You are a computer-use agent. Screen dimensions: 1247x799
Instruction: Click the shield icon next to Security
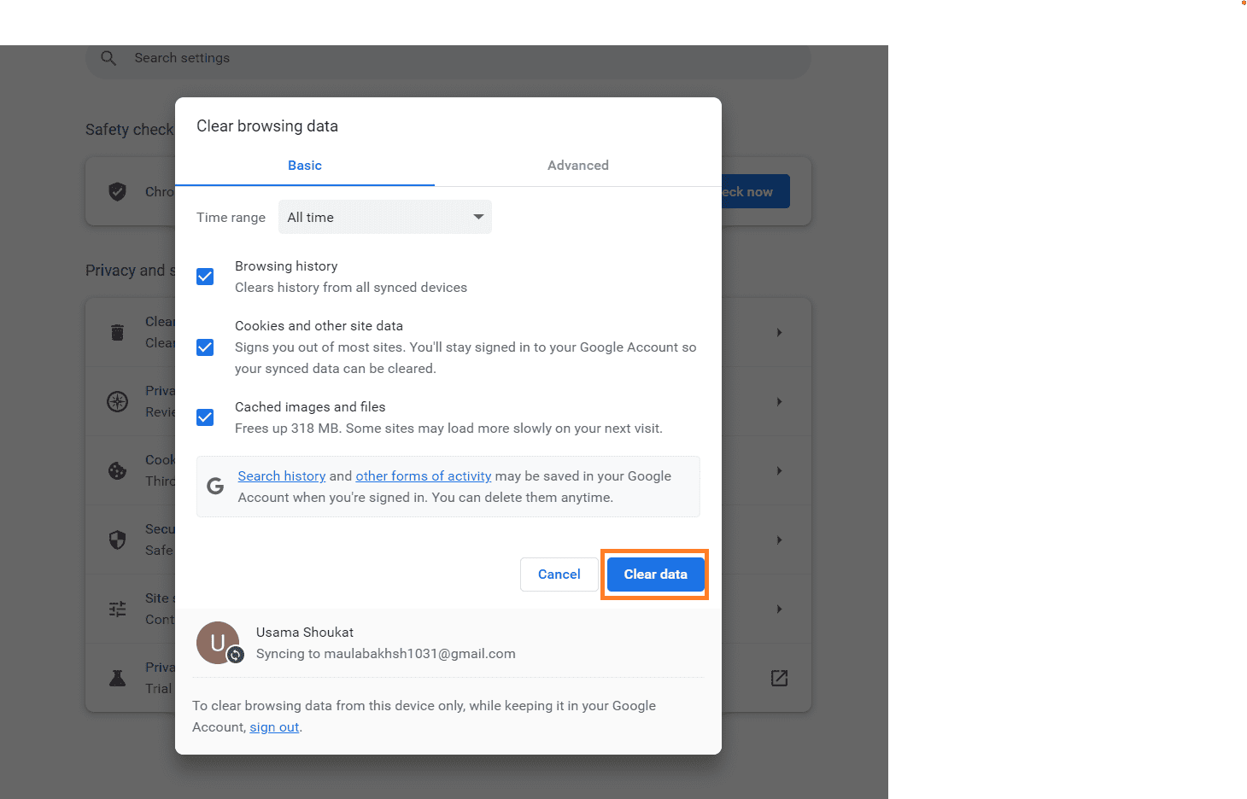pos(117,539)
